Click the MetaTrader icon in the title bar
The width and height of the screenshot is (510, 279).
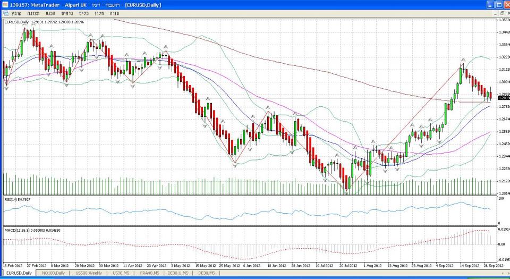coord(5,4)
